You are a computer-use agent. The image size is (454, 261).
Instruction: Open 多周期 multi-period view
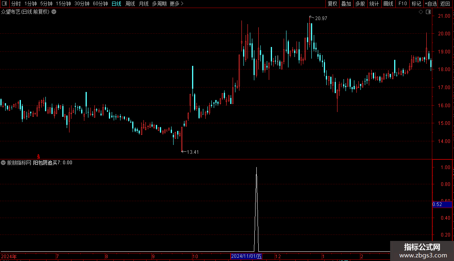click(159, 4)
